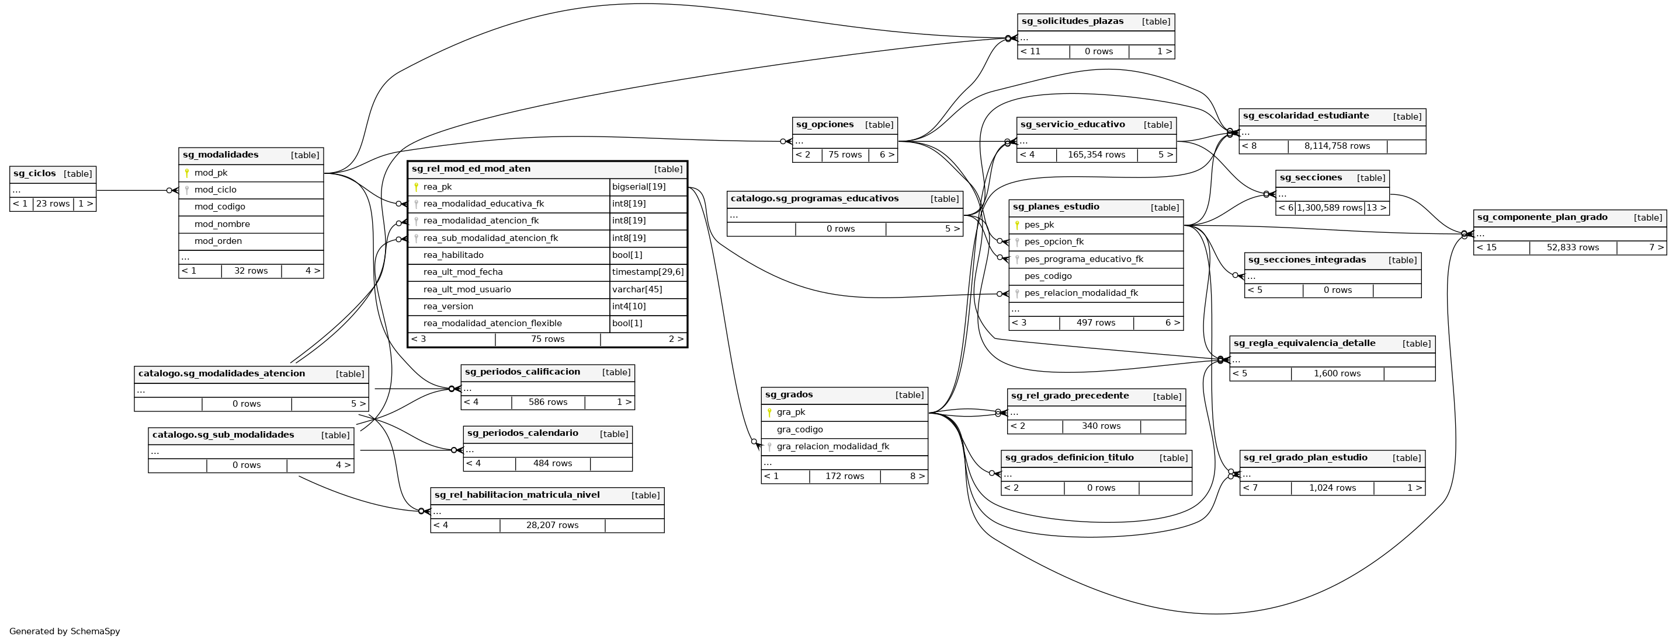The image size is (1676, 643).
Task: Click yellow key icon next to rea_pk
Action: pyautogui.click(x=416, y=187)
